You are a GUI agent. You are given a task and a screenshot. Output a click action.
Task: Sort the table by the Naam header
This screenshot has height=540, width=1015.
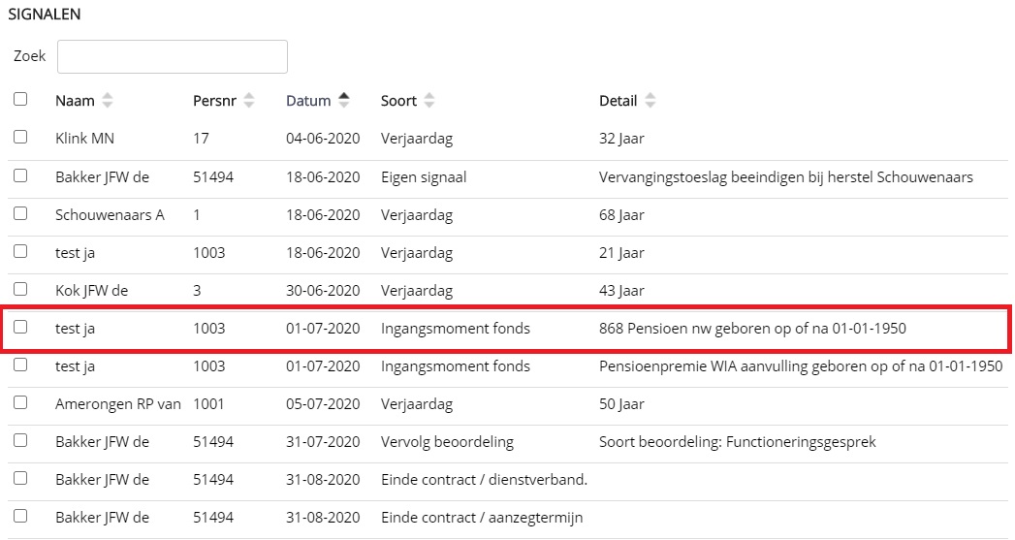75,101
